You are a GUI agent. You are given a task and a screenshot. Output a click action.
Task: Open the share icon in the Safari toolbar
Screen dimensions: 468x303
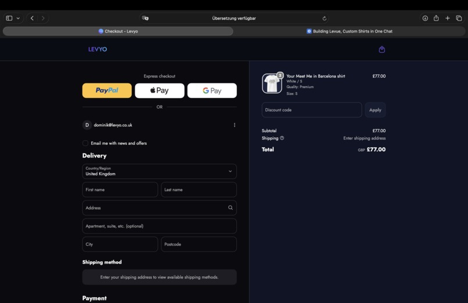[436, 18]
